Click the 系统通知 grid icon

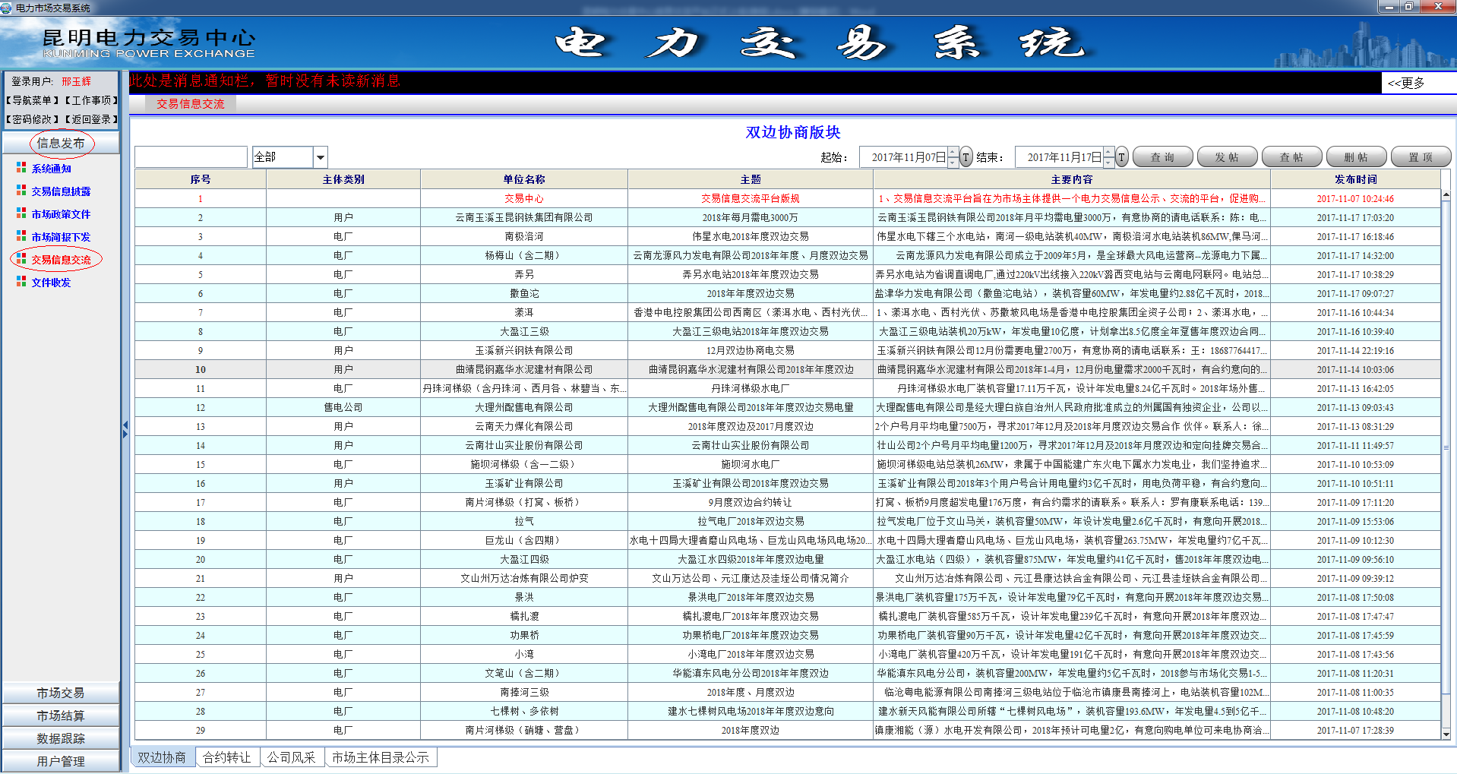[21, 168]
